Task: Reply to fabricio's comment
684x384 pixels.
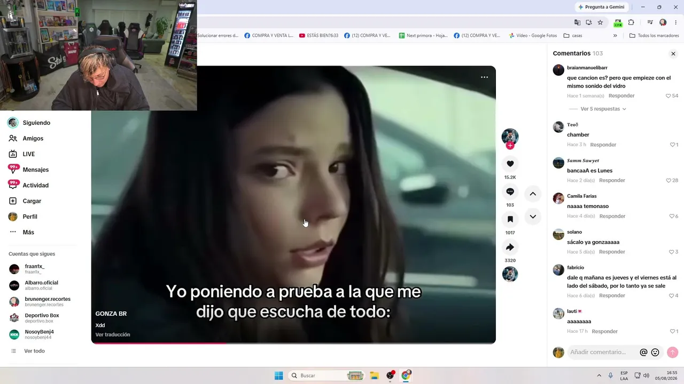Action: (x=612, y=295)
